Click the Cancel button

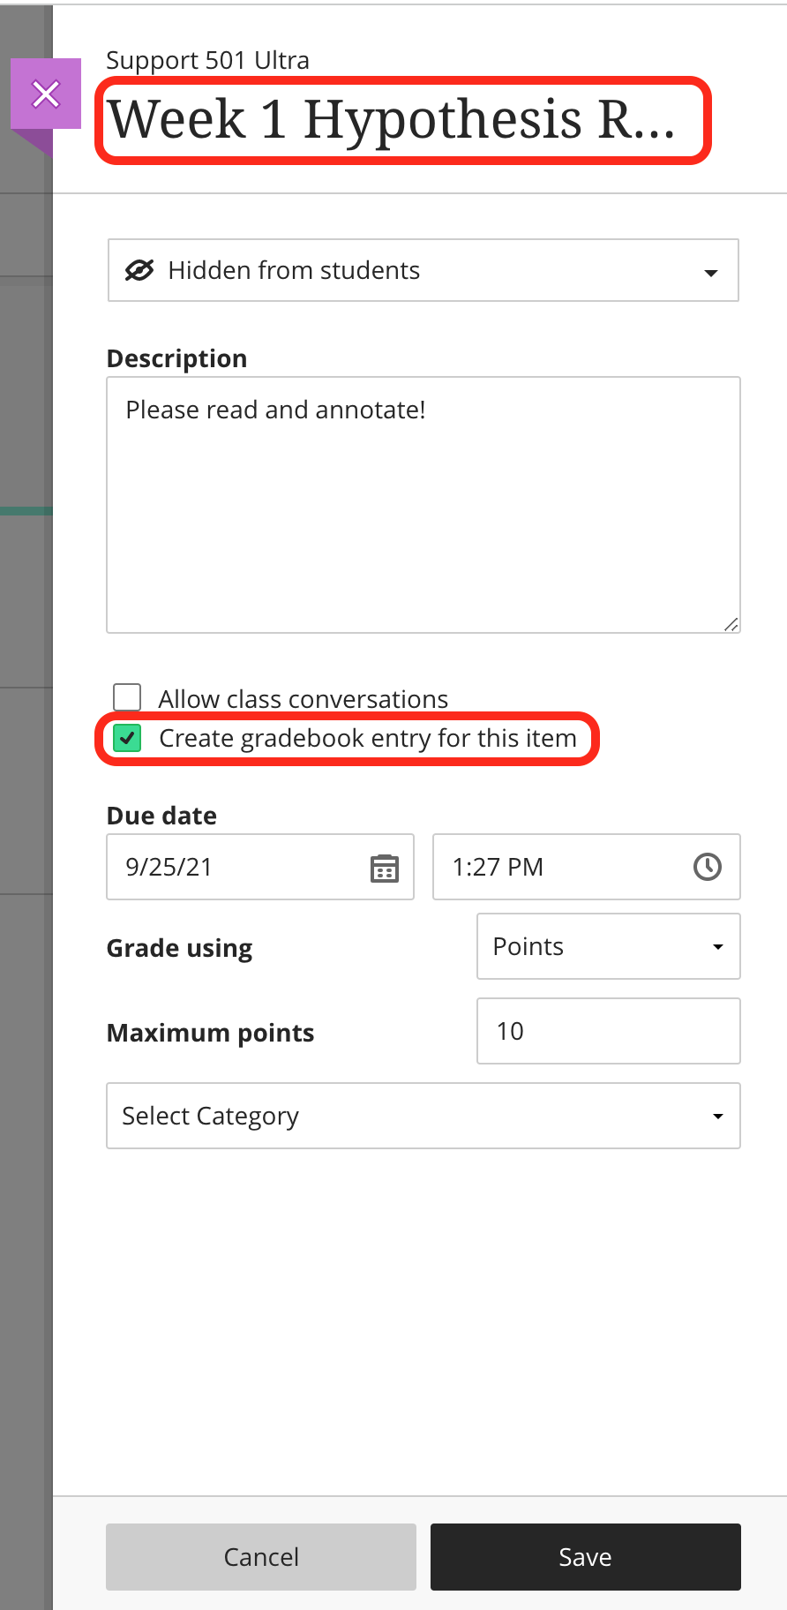point(260,1556)
